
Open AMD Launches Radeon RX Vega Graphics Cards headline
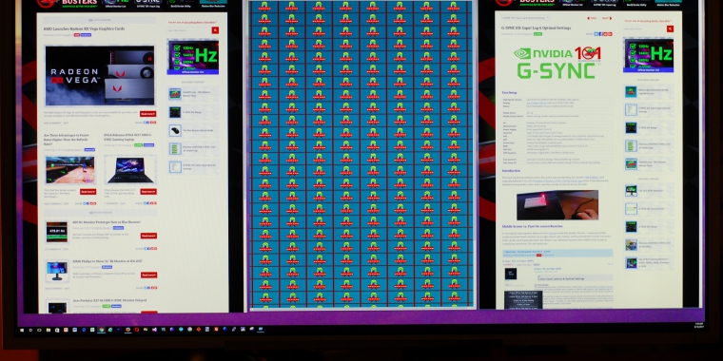click(84, 28)
